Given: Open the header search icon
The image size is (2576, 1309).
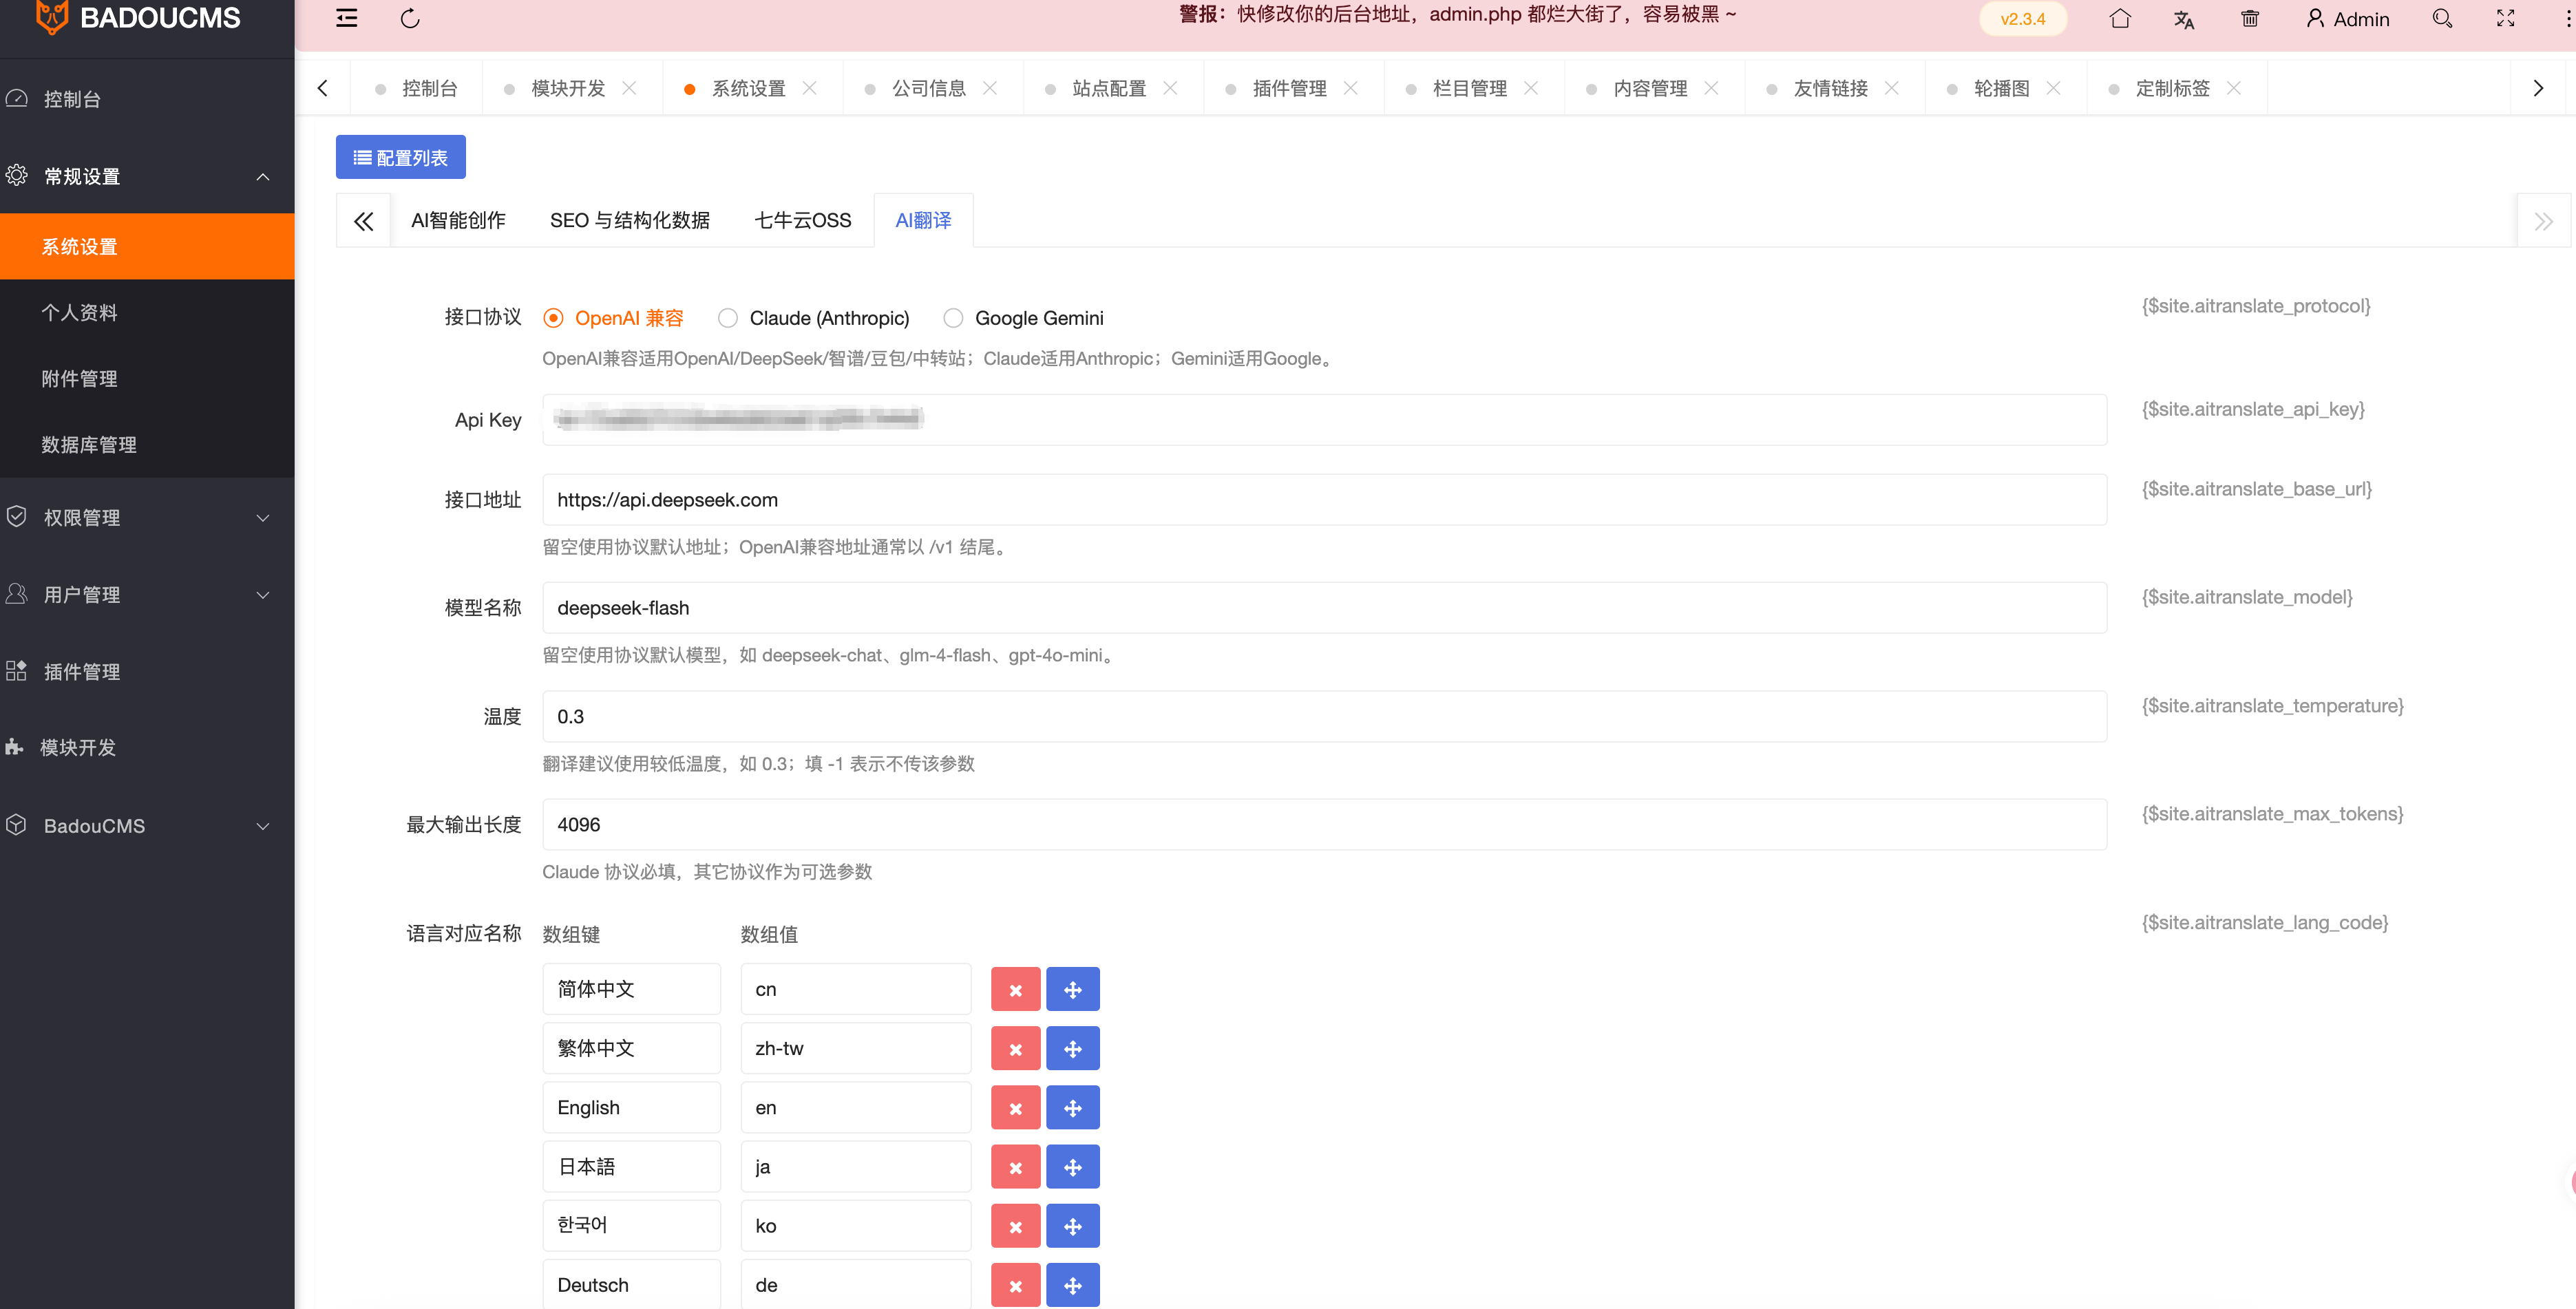Looking at the screenshot, I should pyautogui.click(x=2442, y=18).
